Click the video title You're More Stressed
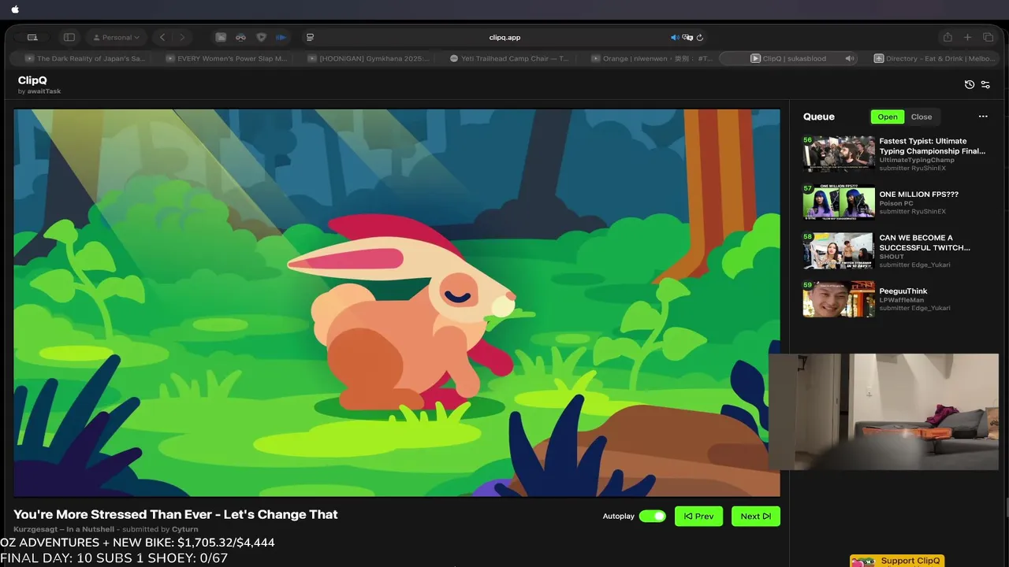The image size is (1009, 567). (x=176, y=514)
